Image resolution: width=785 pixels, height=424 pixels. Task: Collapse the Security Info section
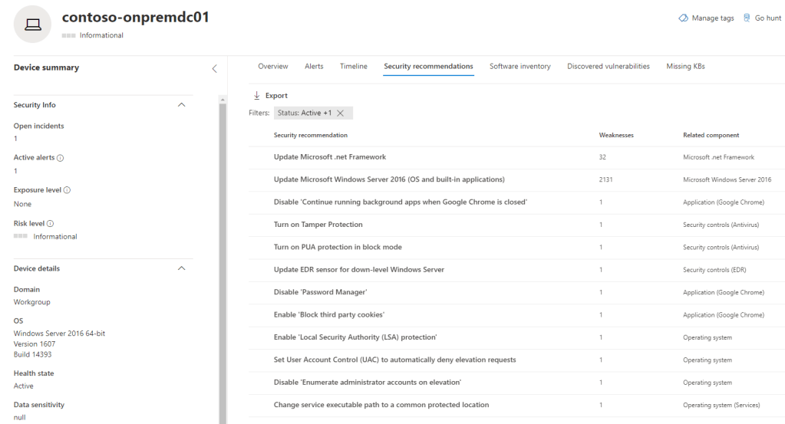(182, 105)
